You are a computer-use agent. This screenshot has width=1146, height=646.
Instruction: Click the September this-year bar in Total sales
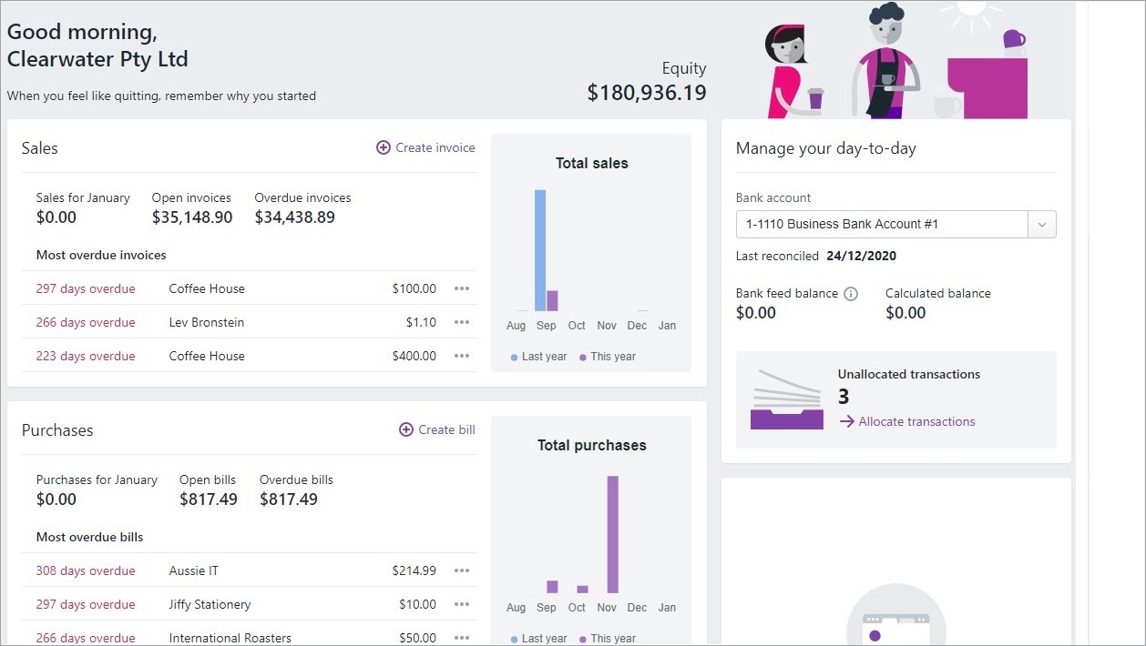click(x=552, y=301)
